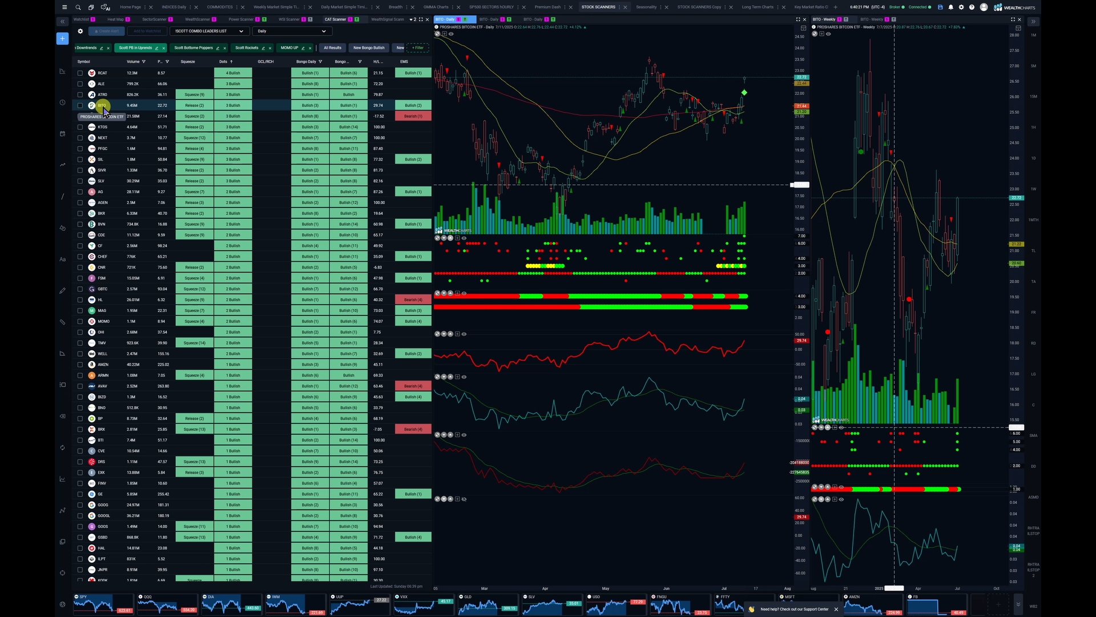1096x617 pixels.
Task: Click the All Results button
Action: pyautogui.click(x=332, y=48)
